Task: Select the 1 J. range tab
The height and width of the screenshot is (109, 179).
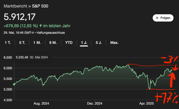Action: tap(84, 43)
